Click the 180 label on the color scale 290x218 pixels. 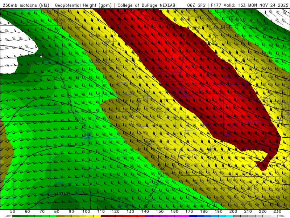[x=204, y=211]
